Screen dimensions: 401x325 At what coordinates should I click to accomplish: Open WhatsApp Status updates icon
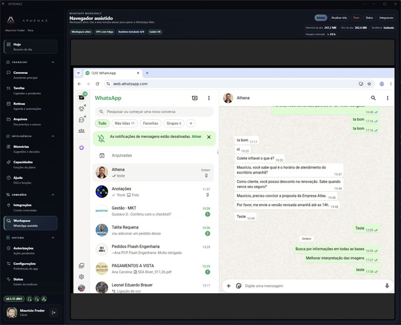click(82, 108)
